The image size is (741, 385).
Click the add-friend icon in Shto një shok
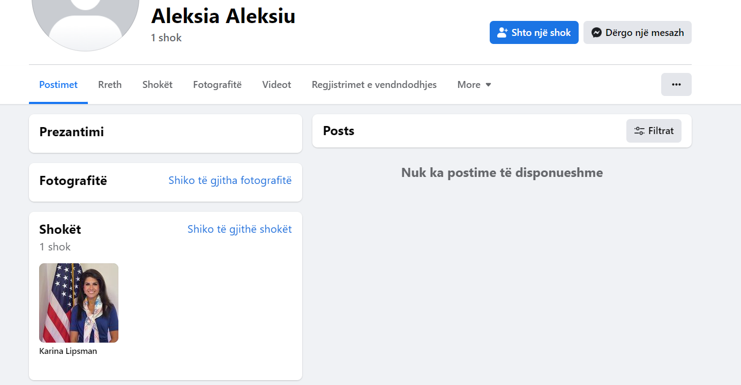(502, 33)
